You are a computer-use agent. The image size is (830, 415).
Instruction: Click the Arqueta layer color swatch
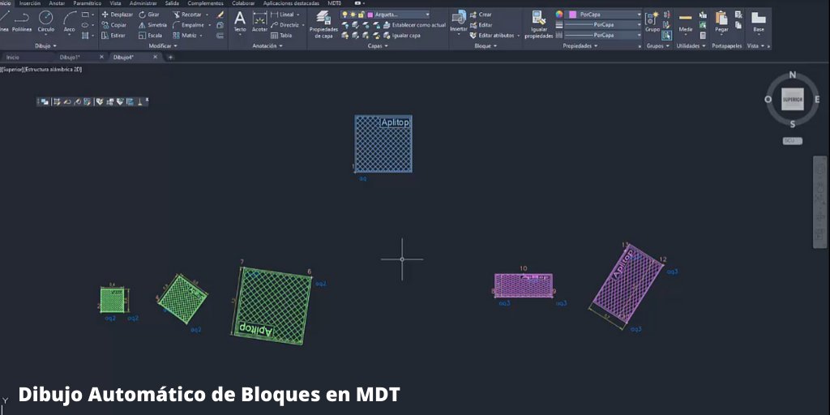click(x=370, y=15)
